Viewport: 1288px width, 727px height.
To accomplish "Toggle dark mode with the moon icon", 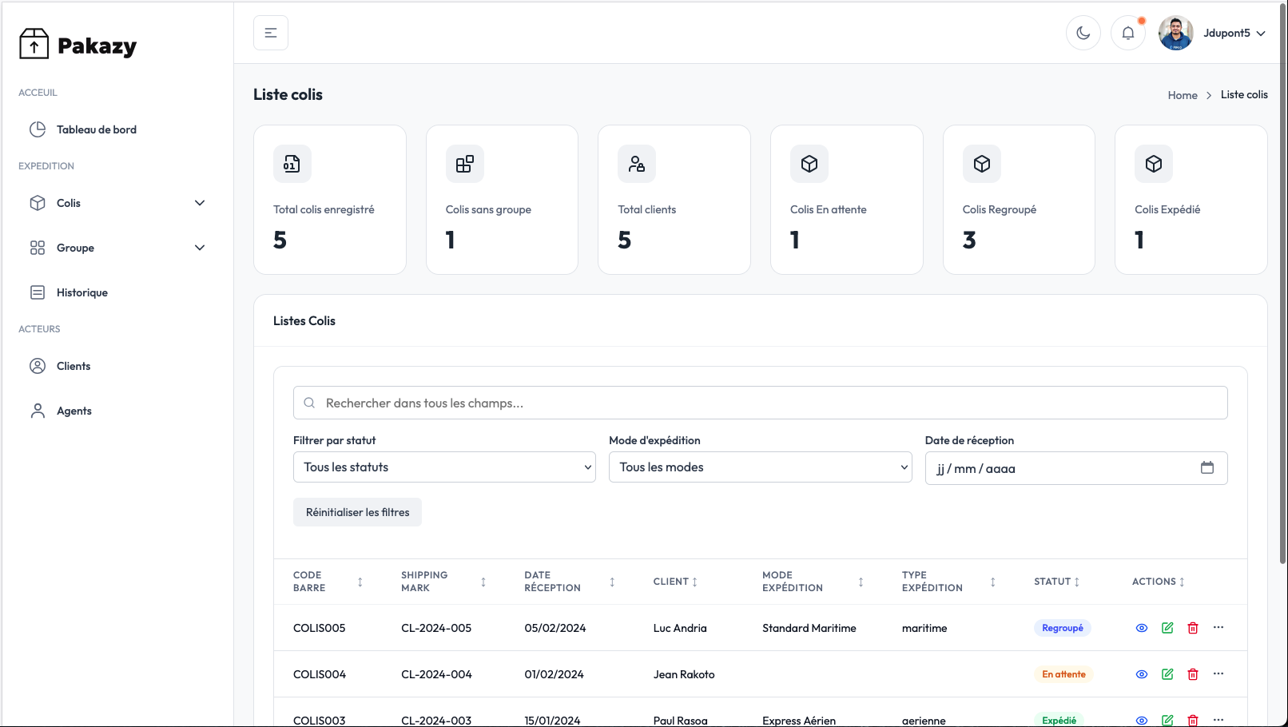I will click(1083, 33).
